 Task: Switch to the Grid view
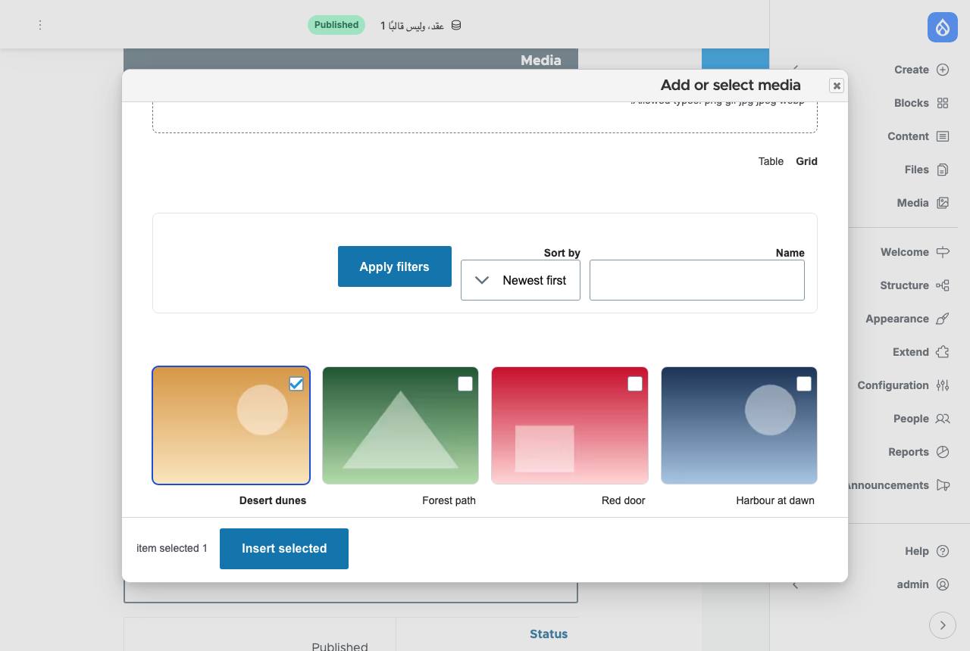[806, 161]
